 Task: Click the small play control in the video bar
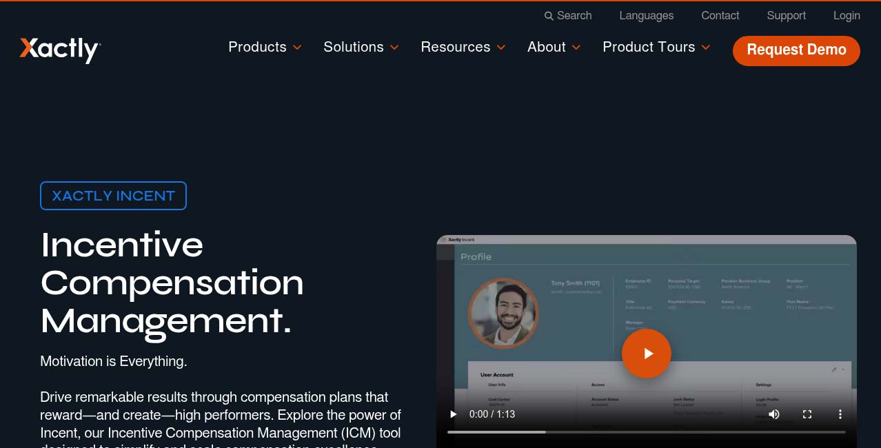[x=453, y=414]
